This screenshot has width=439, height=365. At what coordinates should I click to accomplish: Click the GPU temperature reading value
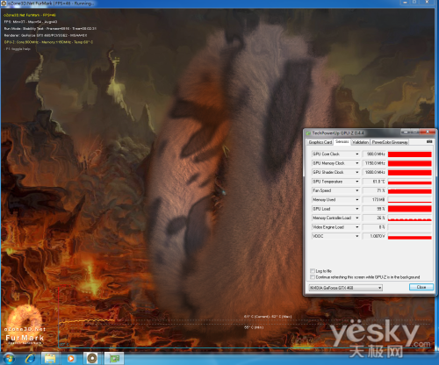point(375,182)
